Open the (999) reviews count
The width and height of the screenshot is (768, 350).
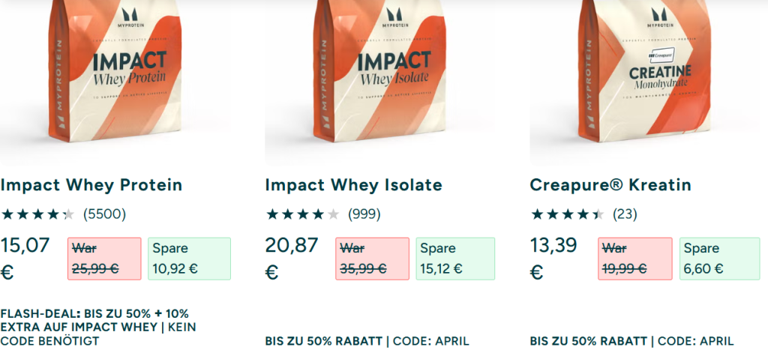click(x=364, y=214)
